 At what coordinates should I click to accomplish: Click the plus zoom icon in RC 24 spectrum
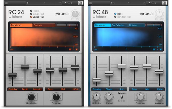point(77,49)
